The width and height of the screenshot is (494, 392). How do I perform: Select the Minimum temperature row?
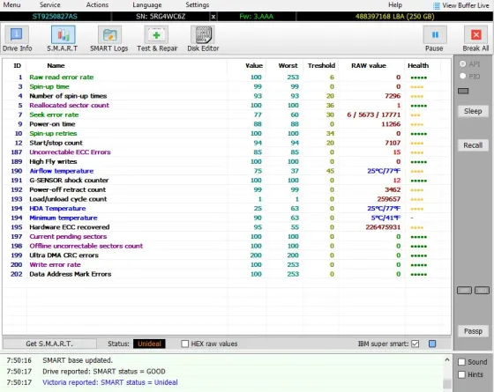click(227, 218)
